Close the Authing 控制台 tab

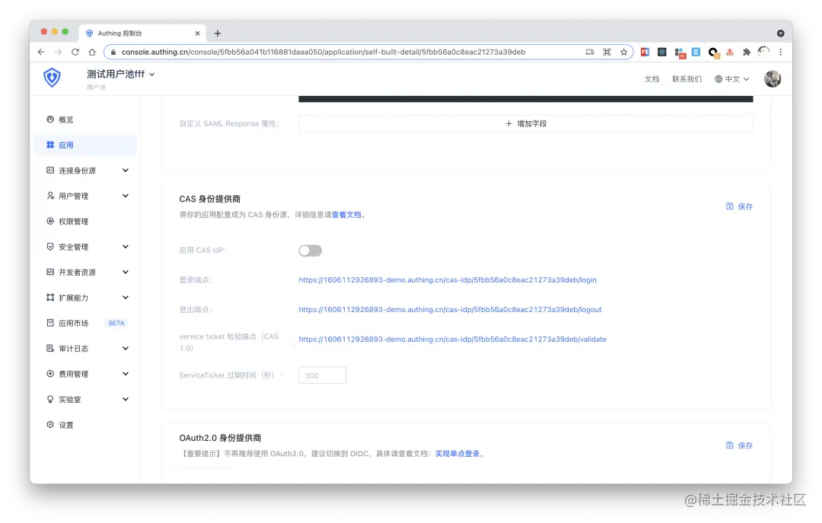197,33
